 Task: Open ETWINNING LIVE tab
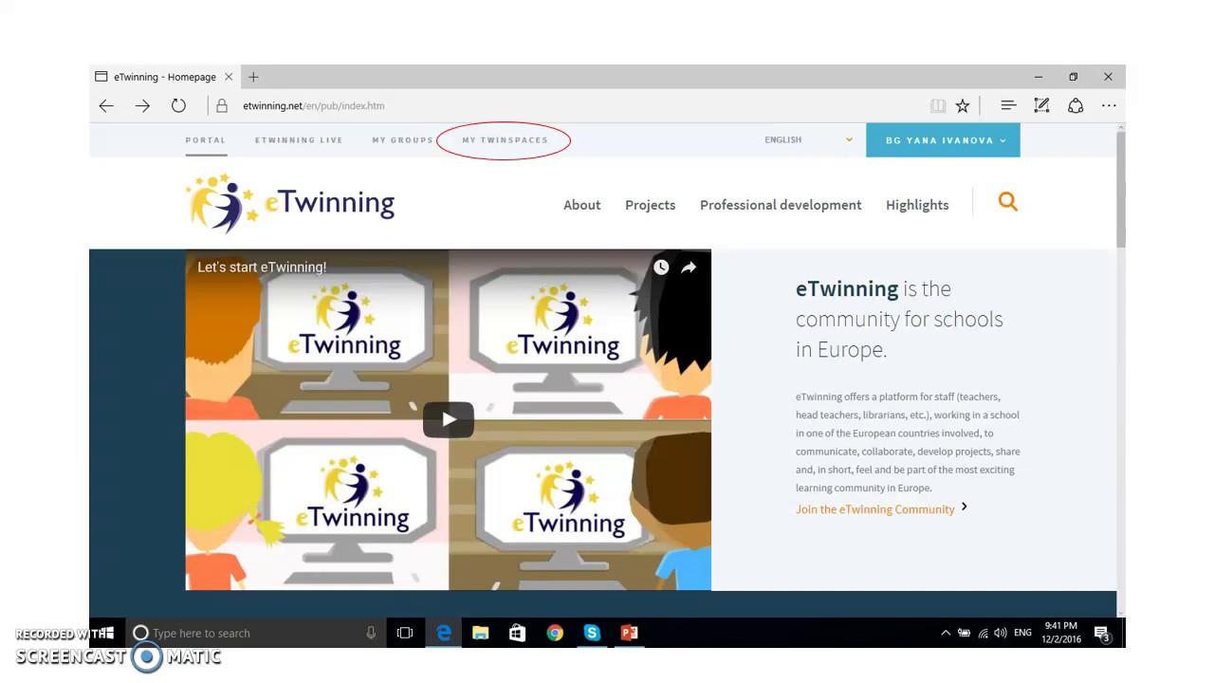[x=299, y=140]
